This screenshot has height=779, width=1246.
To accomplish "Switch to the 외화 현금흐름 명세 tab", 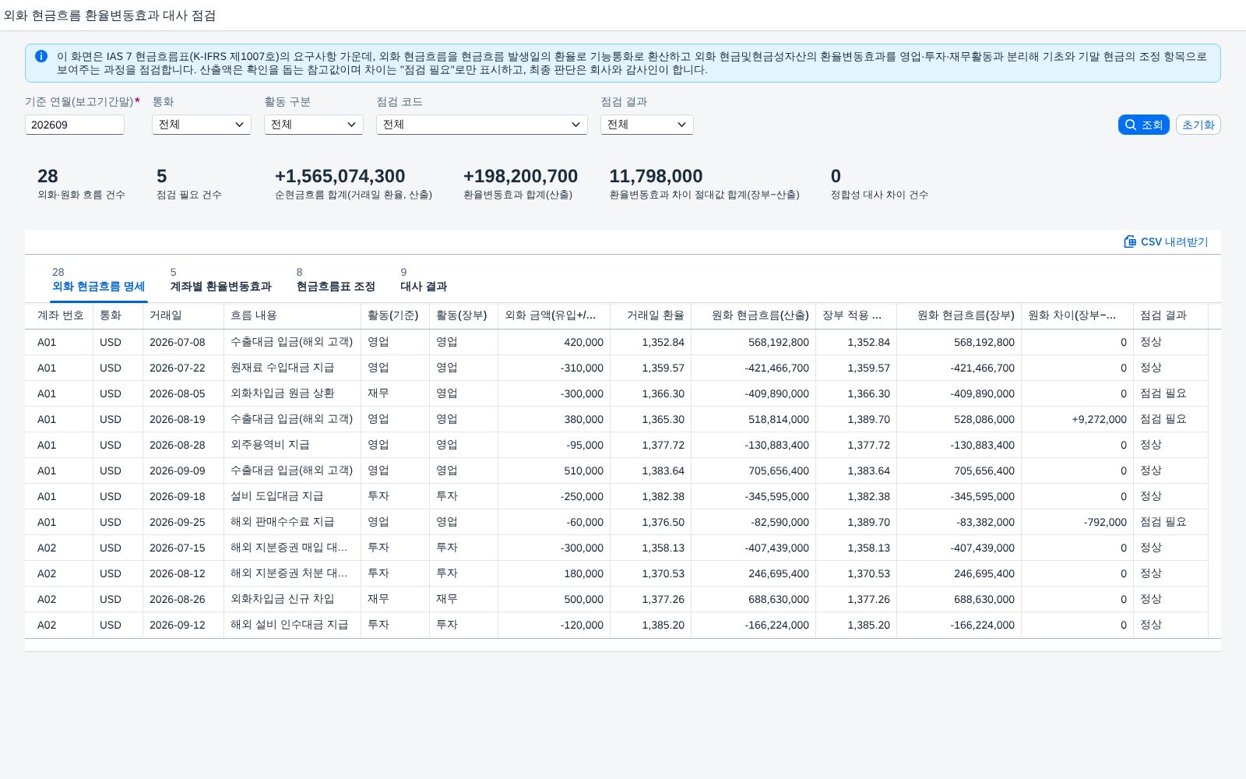I will tap(98, 280).
